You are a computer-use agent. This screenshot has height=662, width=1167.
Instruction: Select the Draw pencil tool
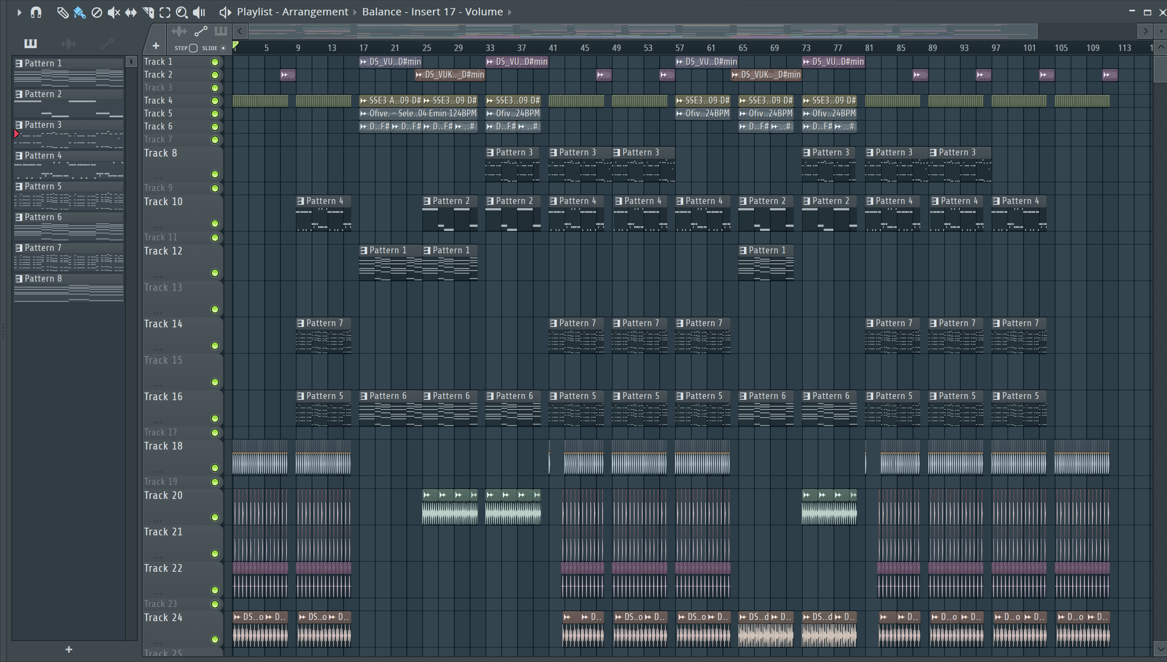[x=62, y=12]
